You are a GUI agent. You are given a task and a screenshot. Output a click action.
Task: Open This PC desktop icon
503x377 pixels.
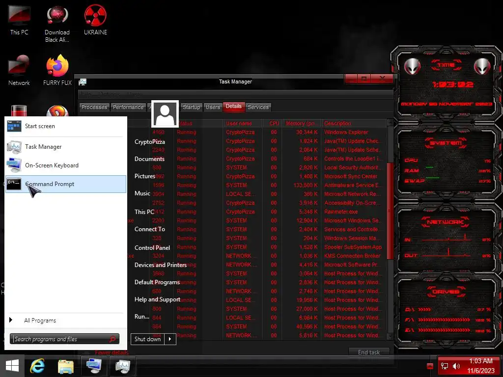pyautogui.click(x=19, y=20)
